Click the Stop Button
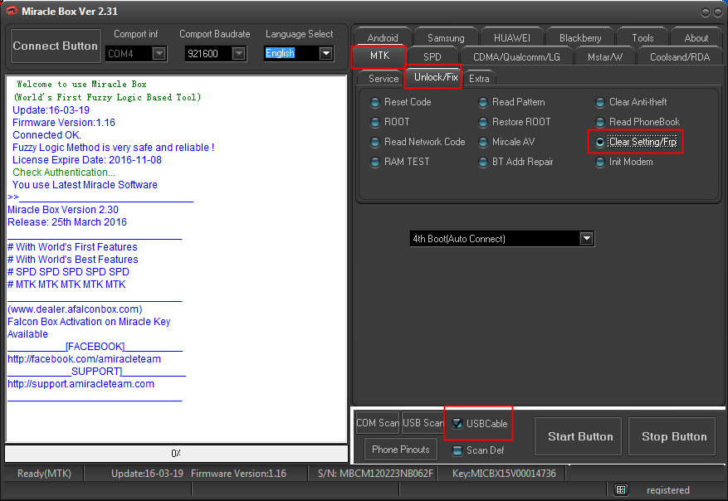 point(673,436)
